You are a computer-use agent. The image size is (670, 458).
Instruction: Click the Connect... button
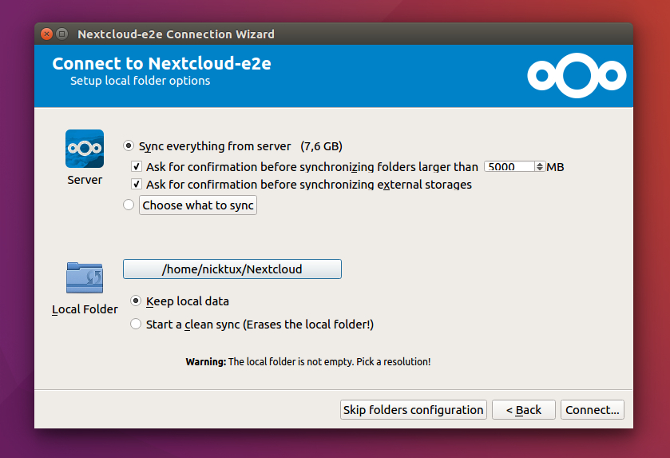[x=592, y=410]
